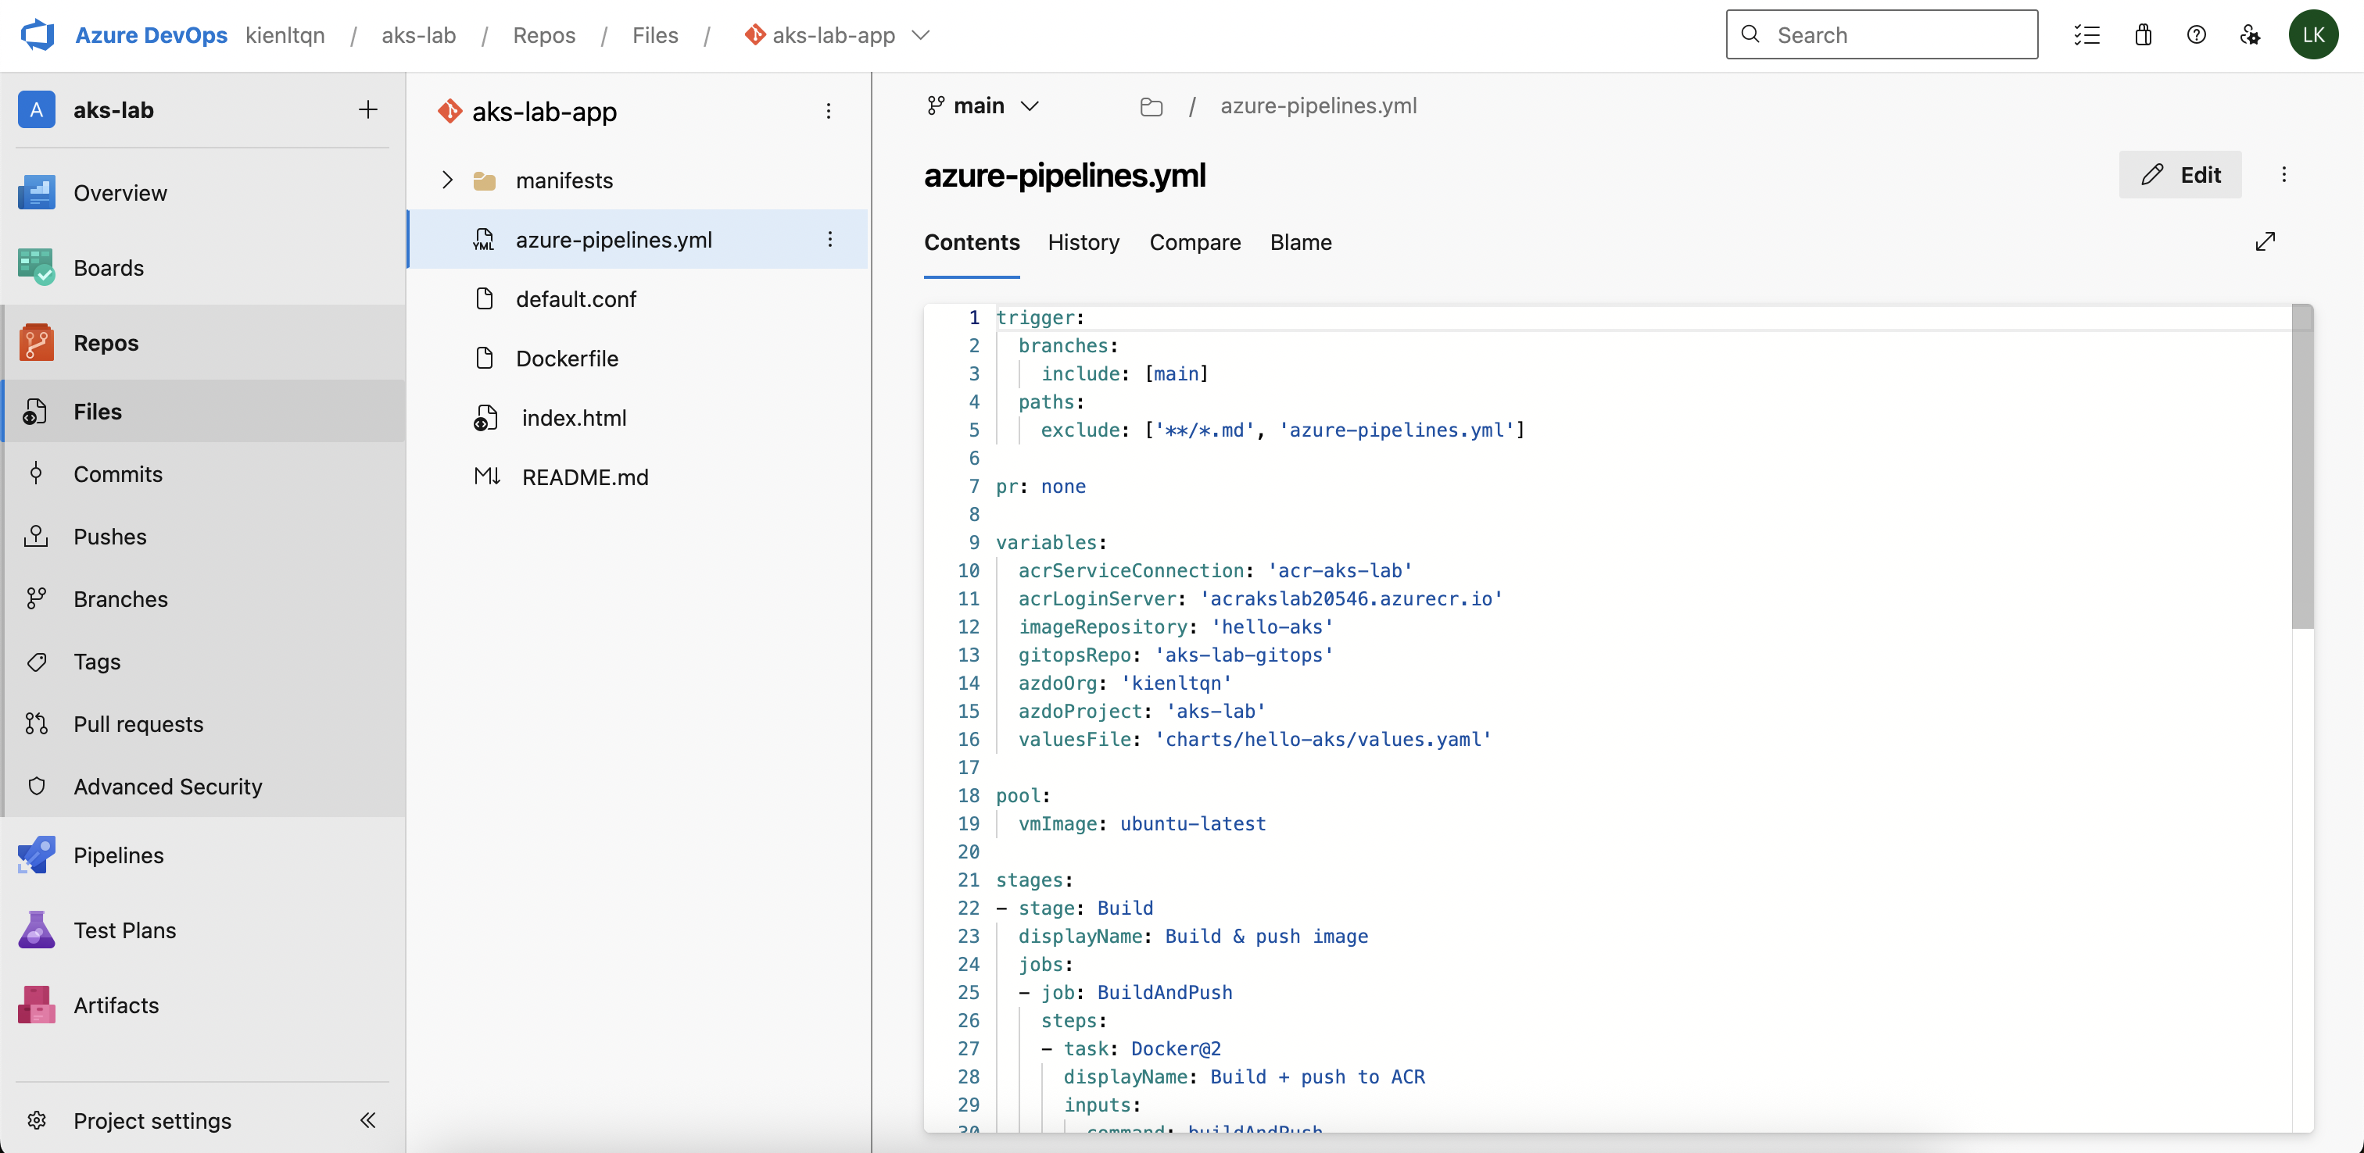Switch to the Blame tab
Screen dimensions: 2364x1153
[1300, 242]
